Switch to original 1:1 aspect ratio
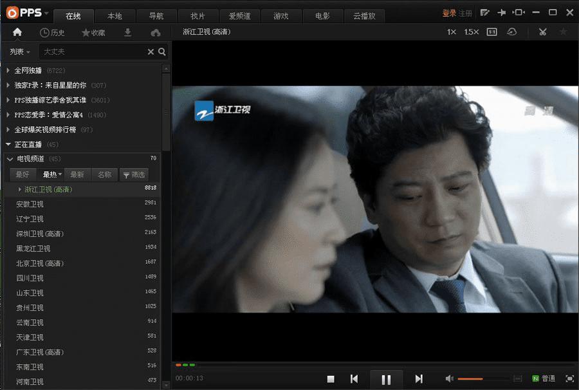The width and height of the screenshot is (579, 390). click(492, 32)
